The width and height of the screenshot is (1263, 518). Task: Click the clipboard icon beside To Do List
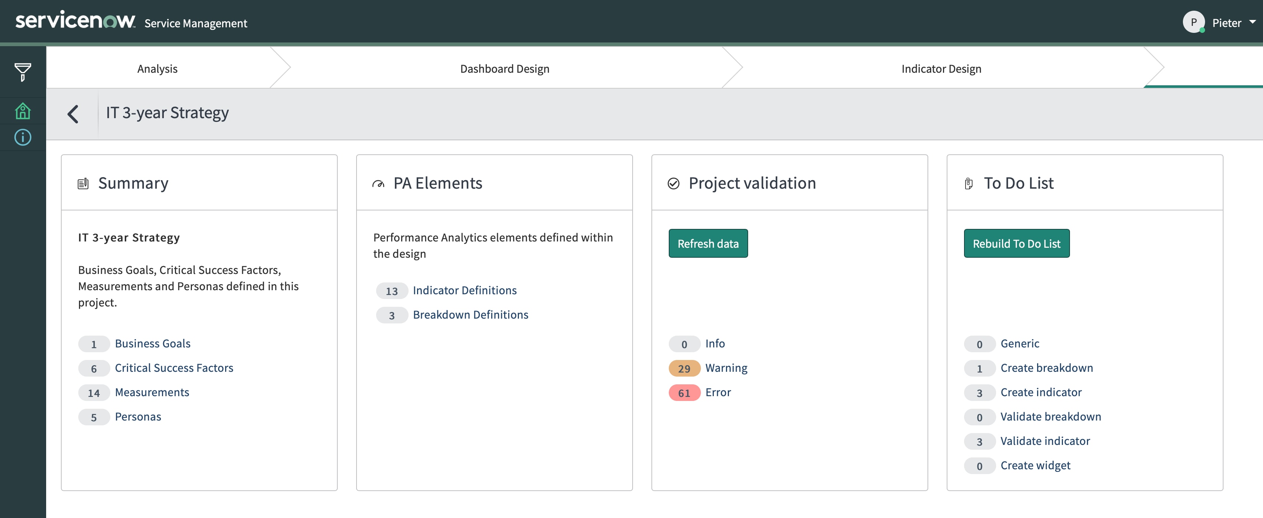(969, 183)
